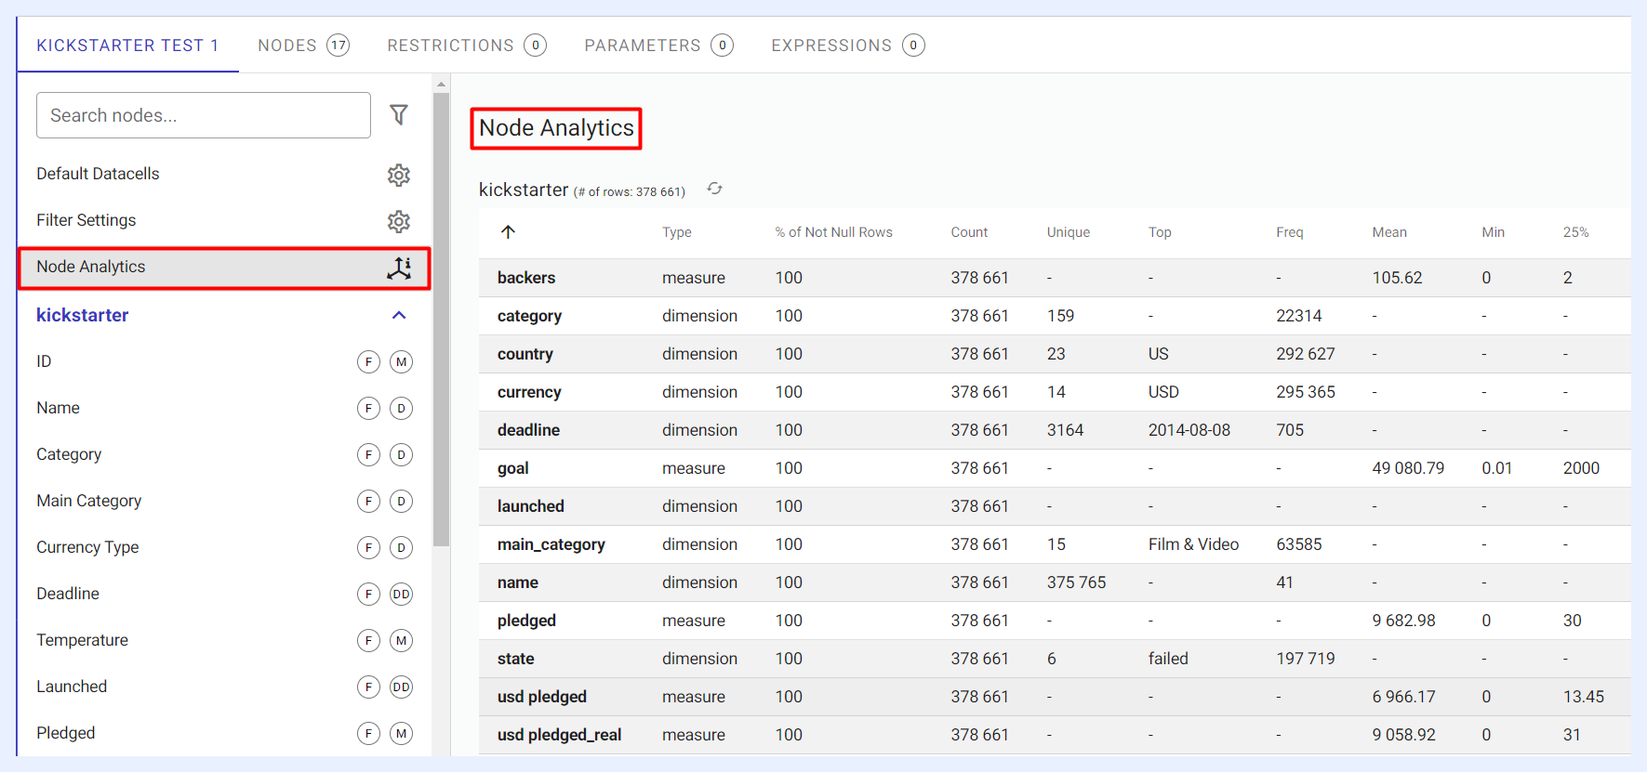Select the Currency Type node

point(87,547)
